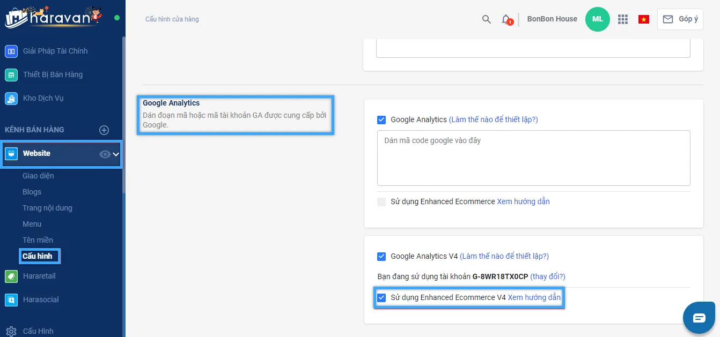Click the envelope icon in Góp ý
Image resolution: width=720 pixels, height=337 pixels.
[x=667, y=19]
